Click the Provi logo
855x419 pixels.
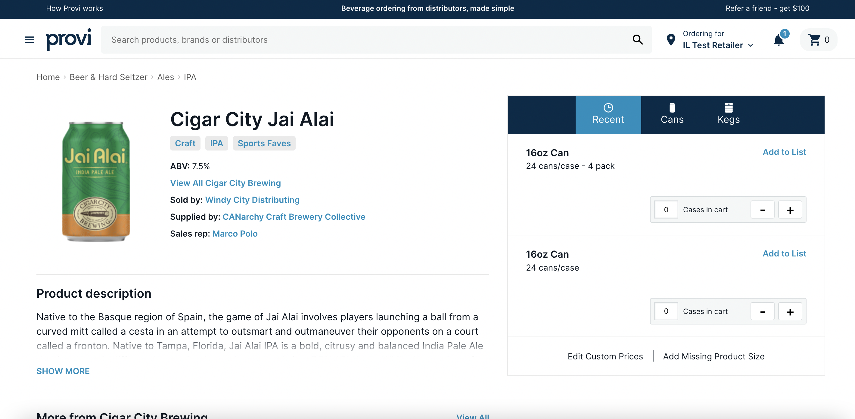point(68,39)
